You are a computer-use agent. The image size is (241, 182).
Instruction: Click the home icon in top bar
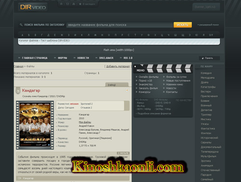coord(61,4)
